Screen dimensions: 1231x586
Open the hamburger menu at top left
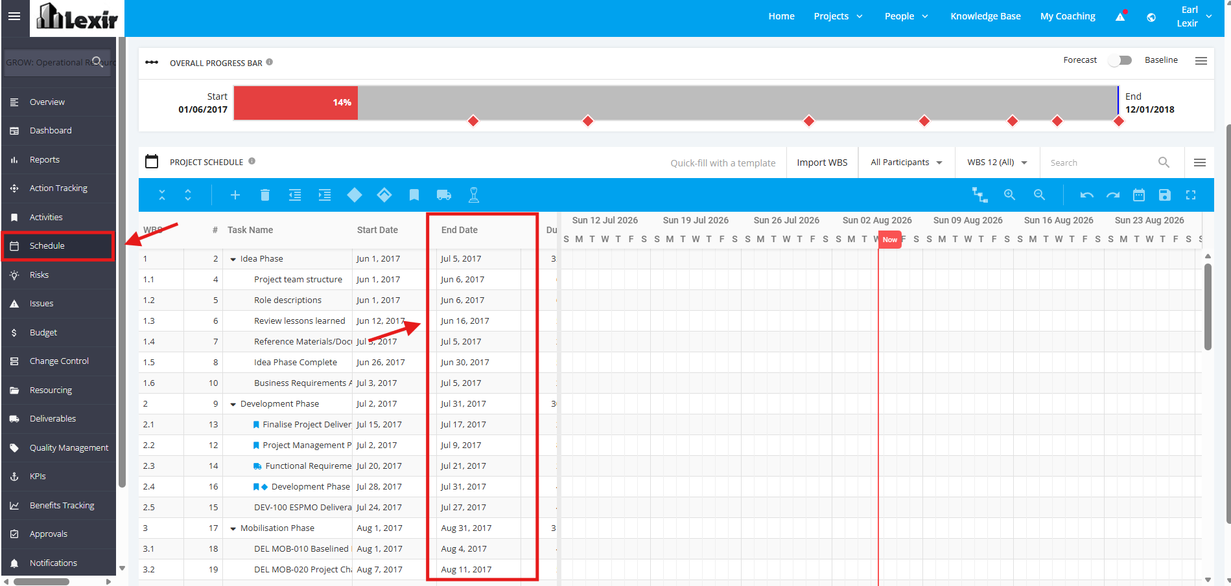coord(14,16)
